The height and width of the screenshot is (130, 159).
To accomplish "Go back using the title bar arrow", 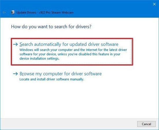I will tap(4, 12).
